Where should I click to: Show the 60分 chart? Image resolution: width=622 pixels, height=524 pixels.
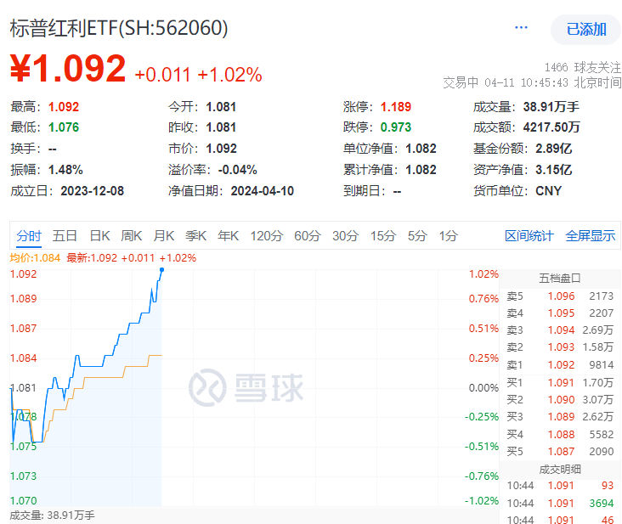coord(308,236)
